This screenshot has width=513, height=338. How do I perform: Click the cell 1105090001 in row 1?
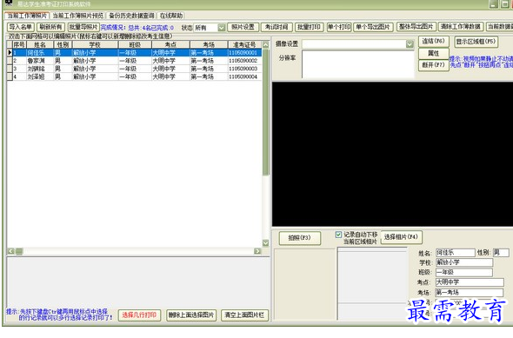[x=244, y=53]
